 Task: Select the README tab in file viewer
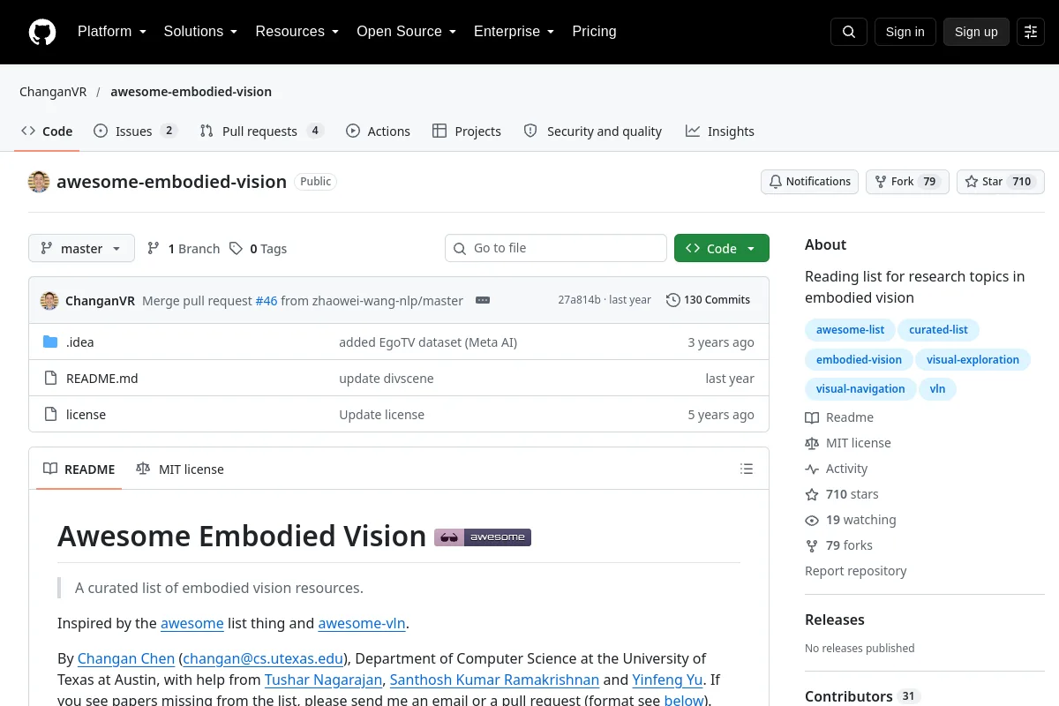pos(79,469)
